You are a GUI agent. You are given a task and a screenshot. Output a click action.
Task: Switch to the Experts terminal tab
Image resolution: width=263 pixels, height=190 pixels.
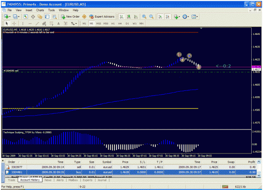pos(88,180)
